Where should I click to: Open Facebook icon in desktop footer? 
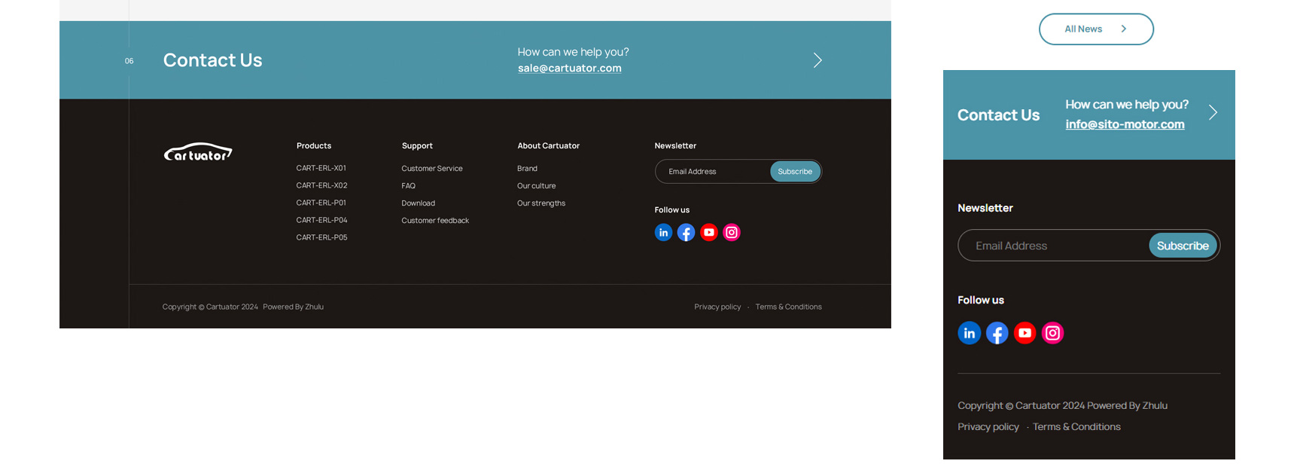(x=686, y=233)
